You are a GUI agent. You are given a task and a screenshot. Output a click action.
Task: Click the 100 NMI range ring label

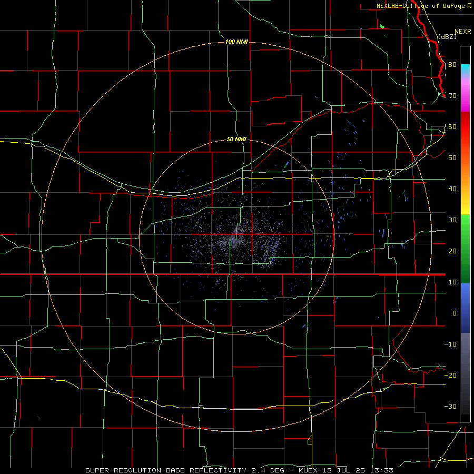[x=236, y=42]
